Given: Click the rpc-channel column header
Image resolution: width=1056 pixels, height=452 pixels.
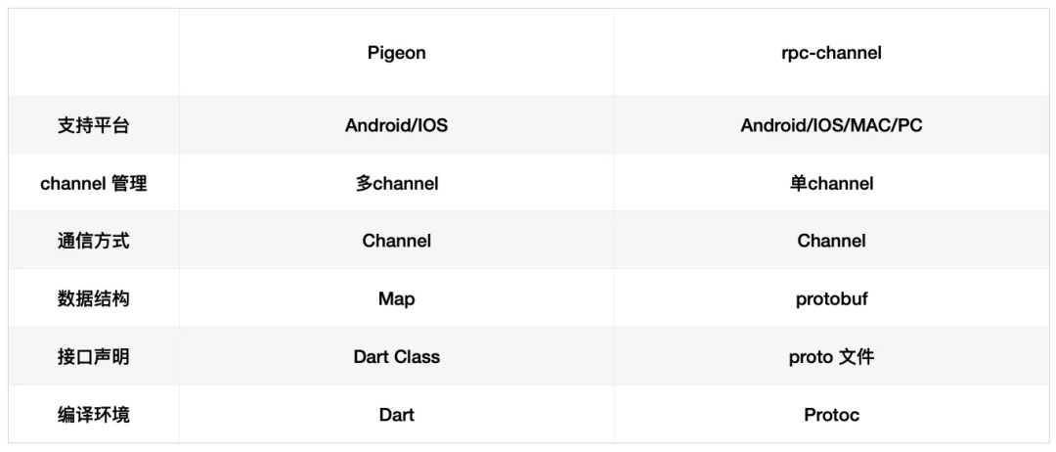Looking at the screenshot, I should 831,53.
